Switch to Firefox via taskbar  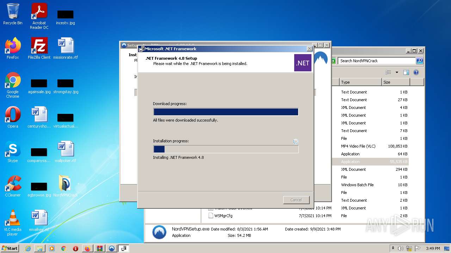[x=87, y=248]
